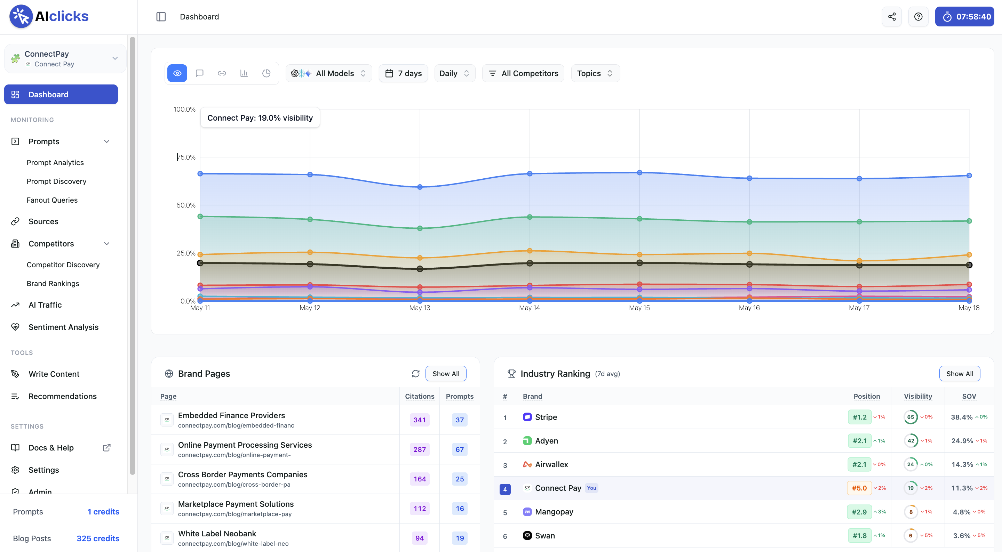The height and width of the screenshot is (552, 1002).
Task: Select the link citations view icon
Action: click(222, 73)
